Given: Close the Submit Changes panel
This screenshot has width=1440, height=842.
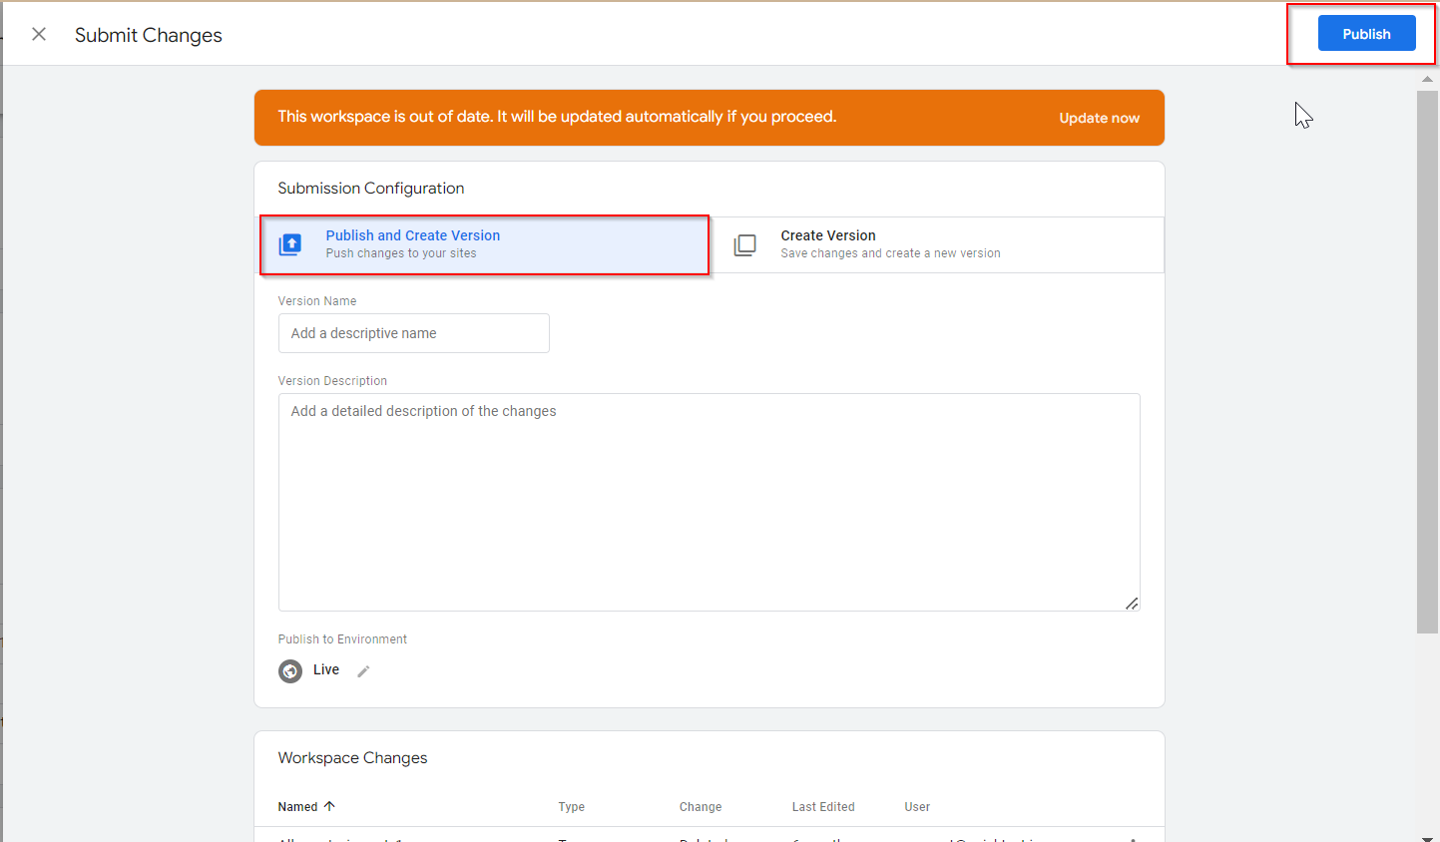Looking at the screenshot, I should tap(39, 35).
